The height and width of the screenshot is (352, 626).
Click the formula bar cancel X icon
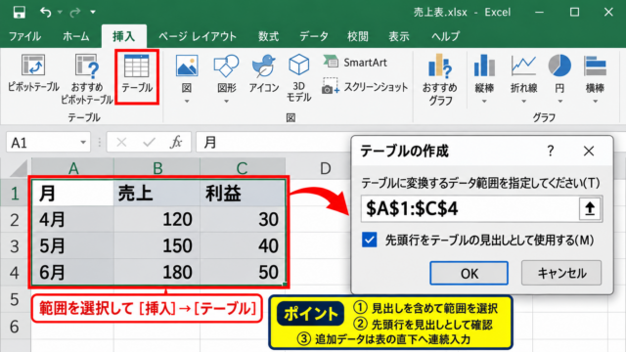pos(121,143)
